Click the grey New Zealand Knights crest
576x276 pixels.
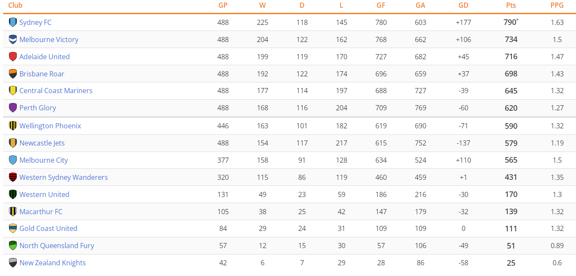[13, 263]
